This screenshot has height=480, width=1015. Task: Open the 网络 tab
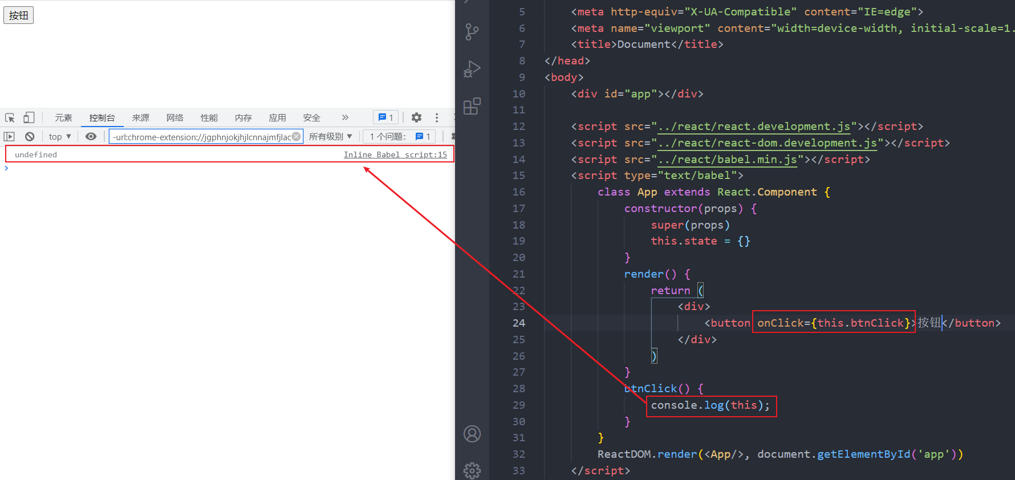click(174, 118)
